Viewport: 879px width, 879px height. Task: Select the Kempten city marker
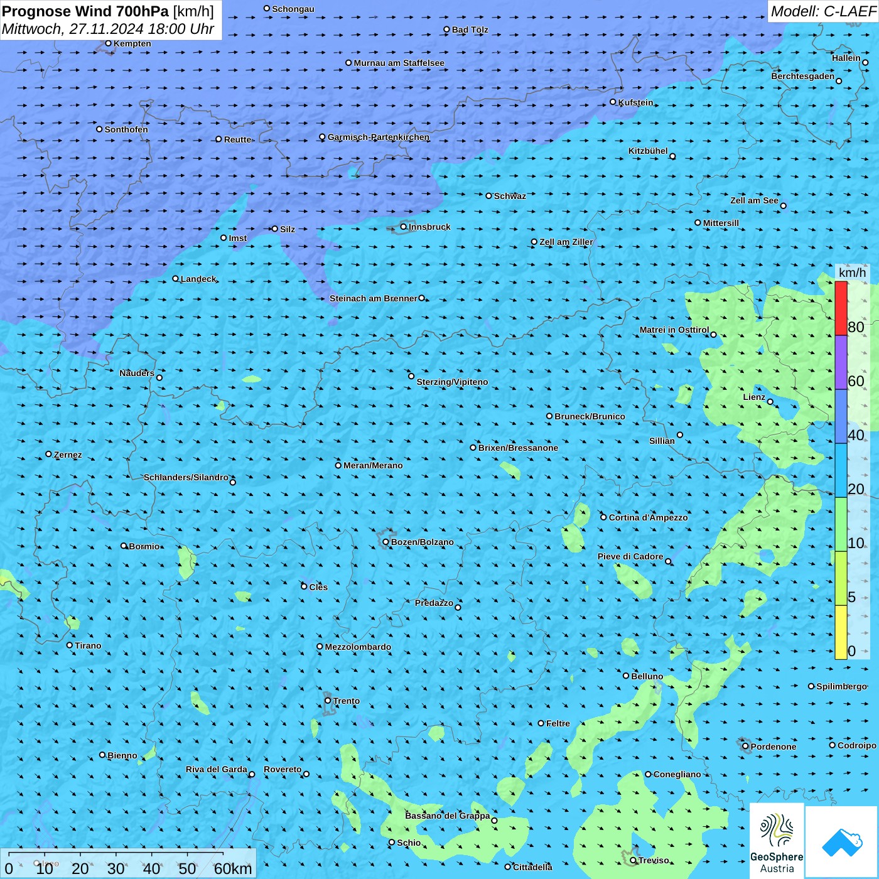109,43
